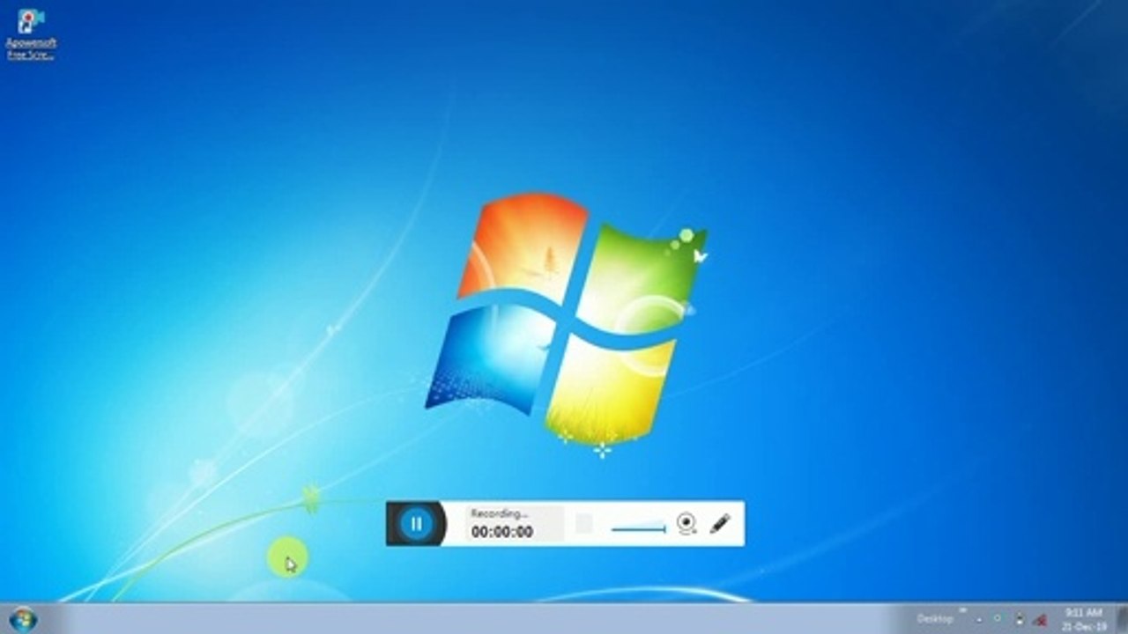Screen dimensions: 1128x634
Task: Click the Show desktop strip at taskbar end
Action: coord(1123,619)
